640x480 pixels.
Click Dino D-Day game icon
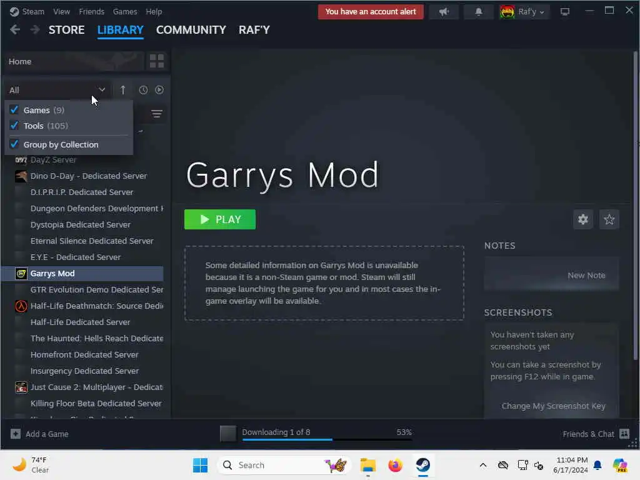[x=21, y=176]
